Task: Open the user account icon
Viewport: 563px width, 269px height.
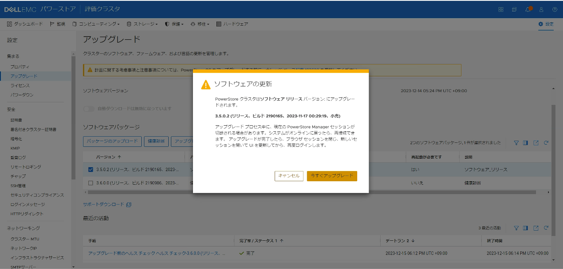Action: coord(541,9)
